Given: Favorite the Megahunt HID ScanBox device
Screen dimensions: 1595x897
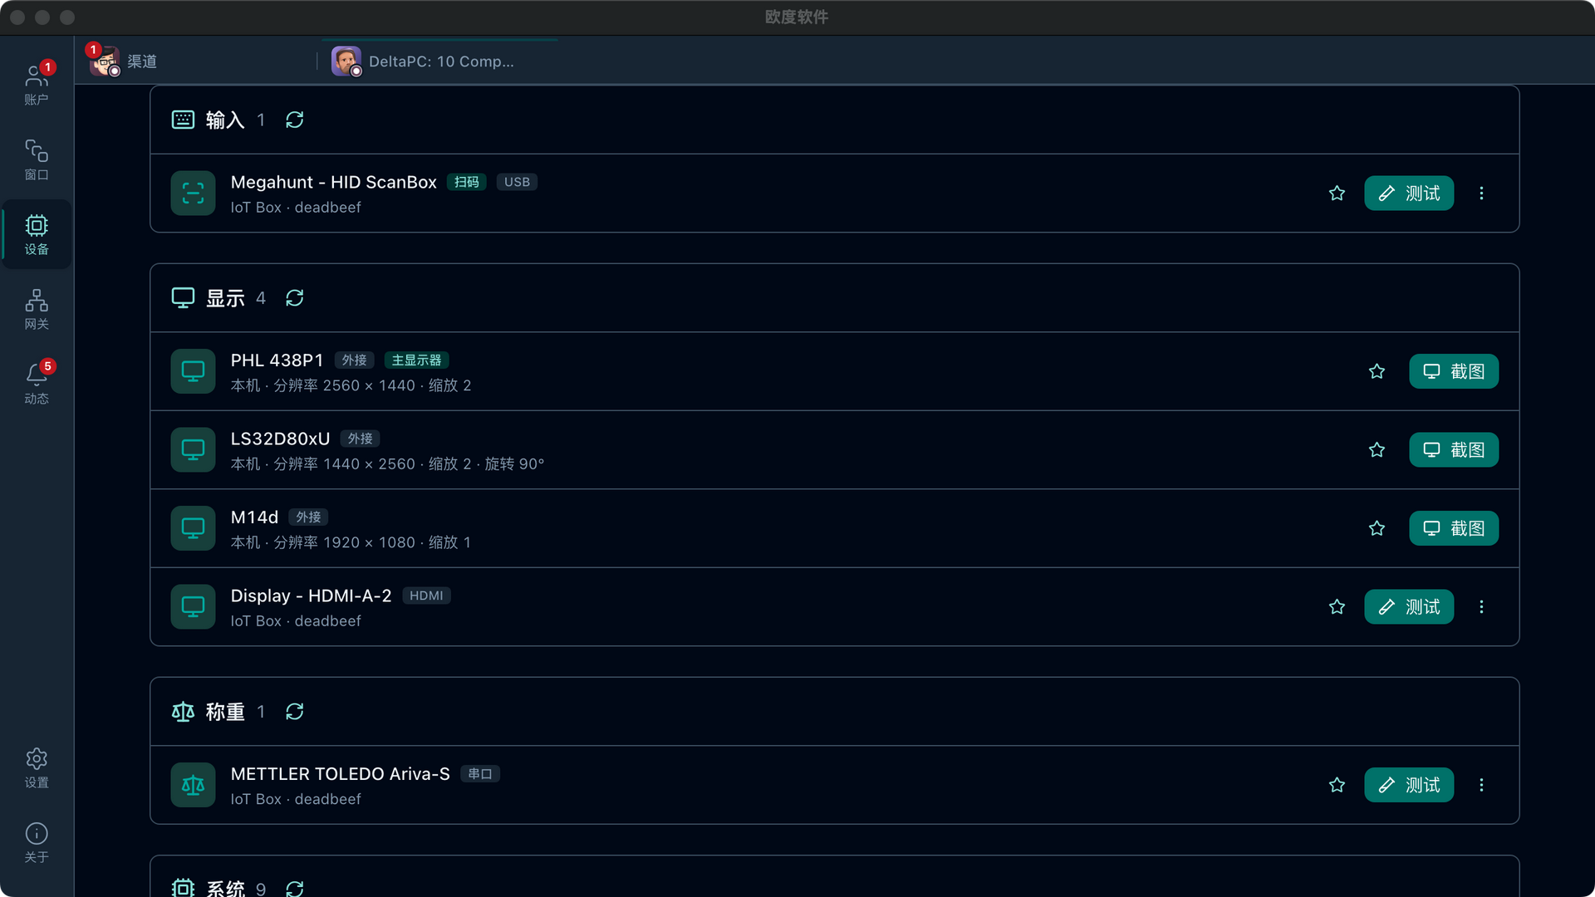Looking at the screenshot, I should 1337,193.
